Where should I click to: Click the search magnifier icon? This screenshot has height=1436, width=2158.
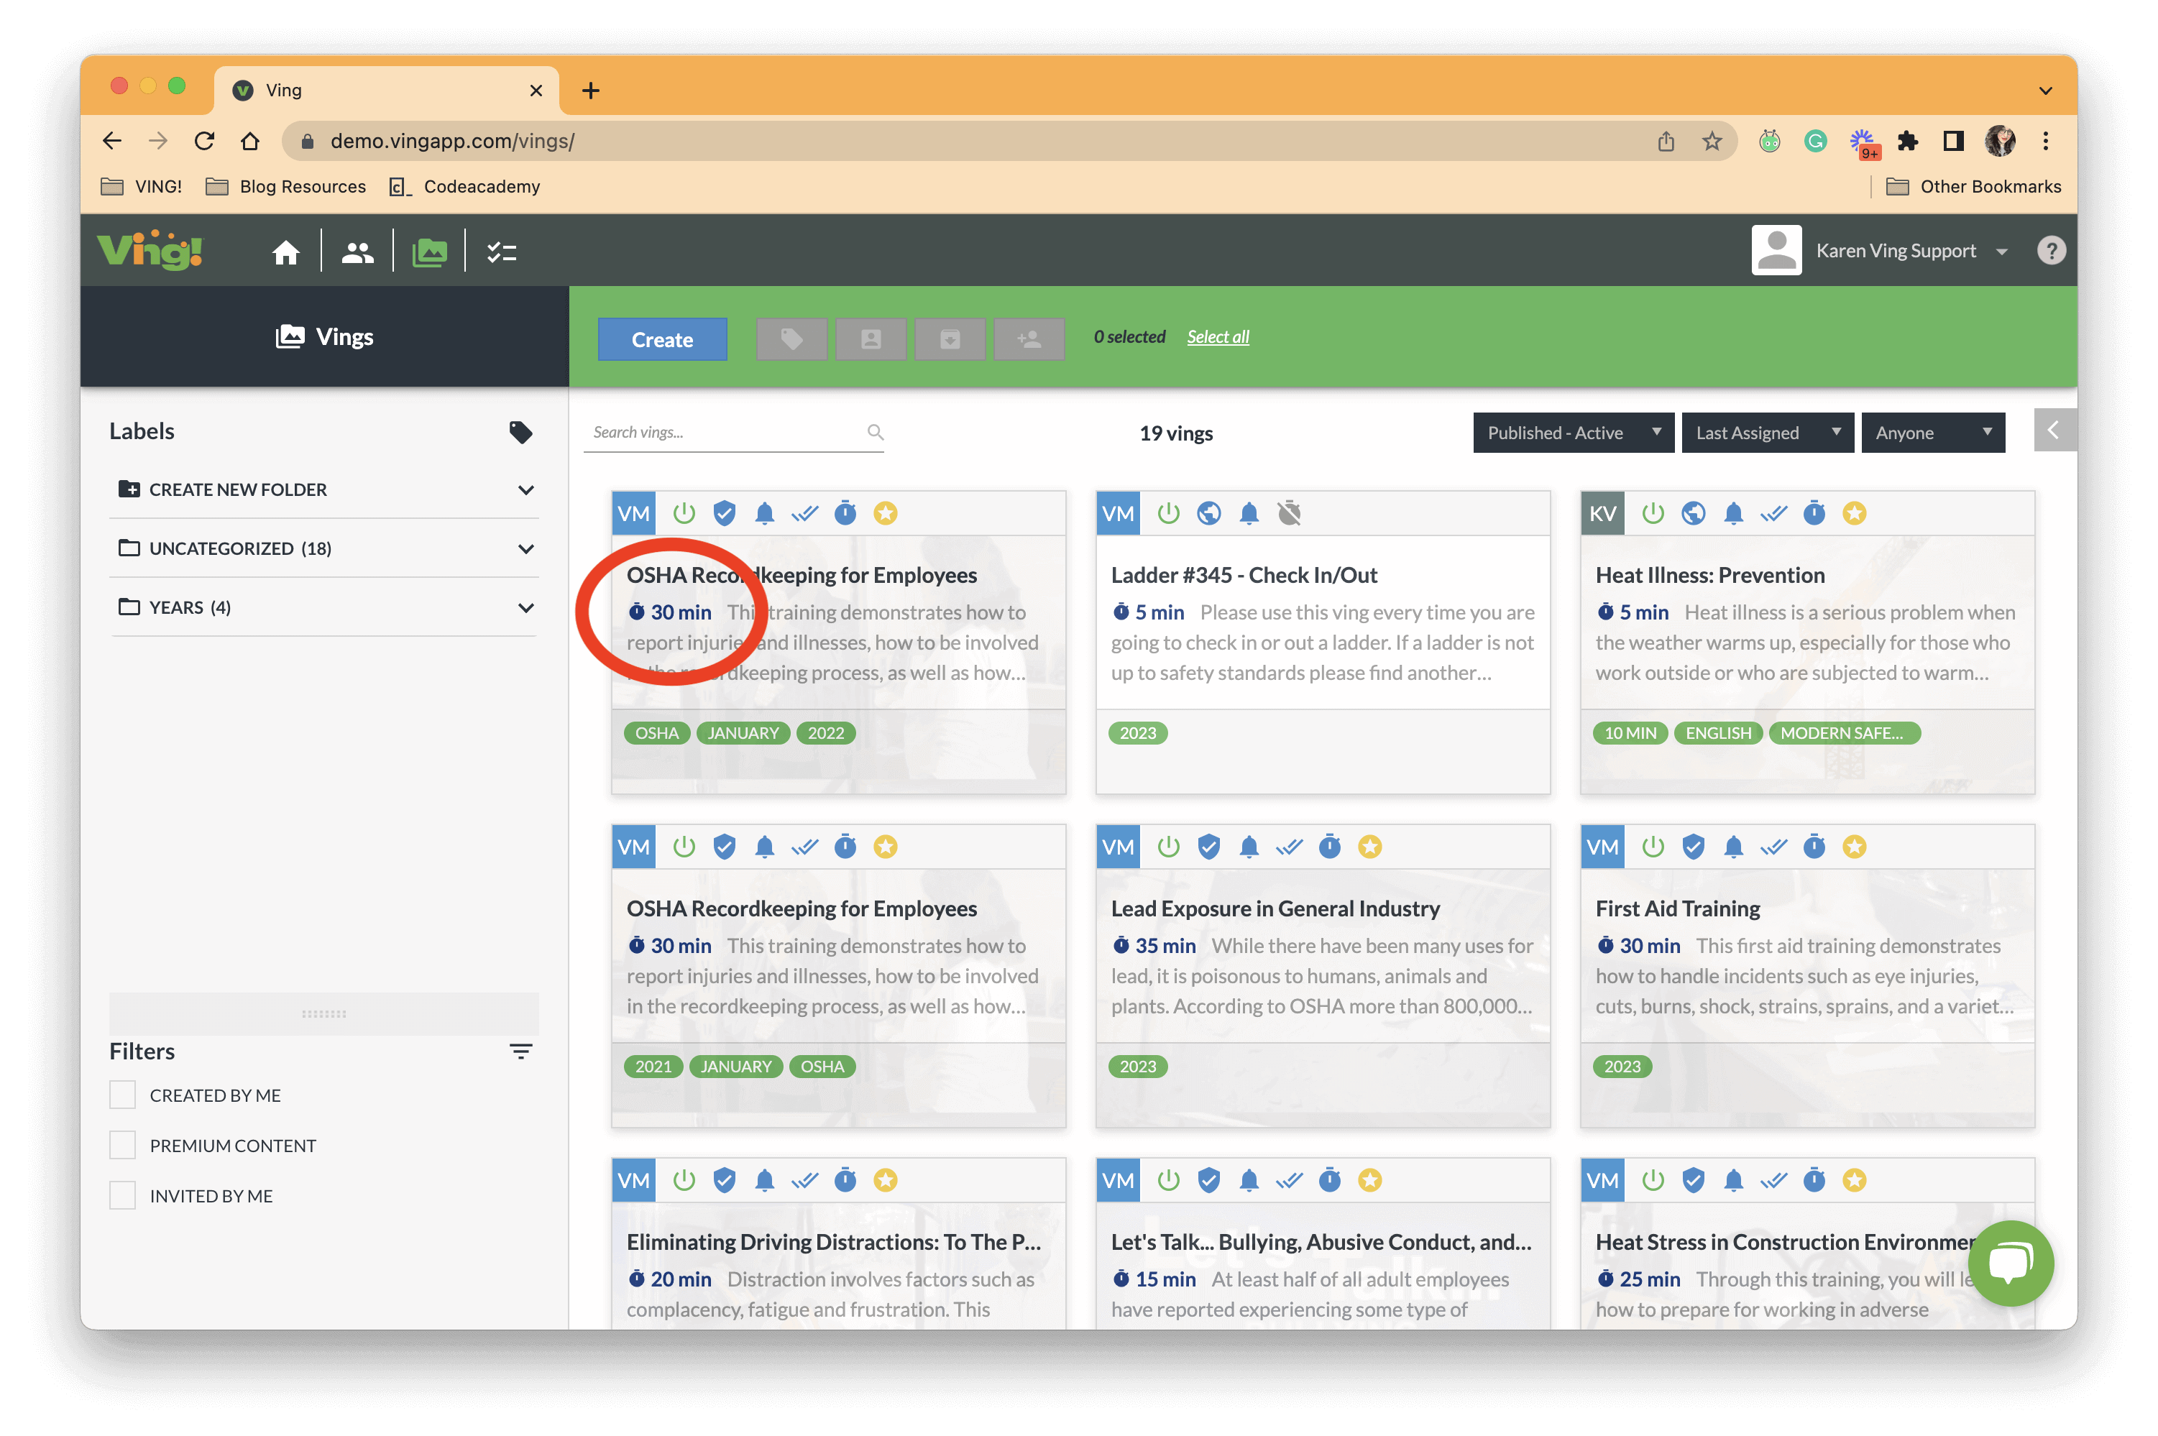click(x=875, y=432)
